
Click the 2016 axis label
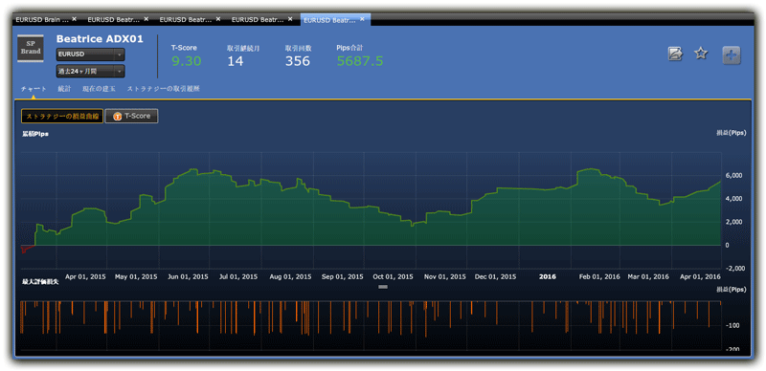coord(548,276)
